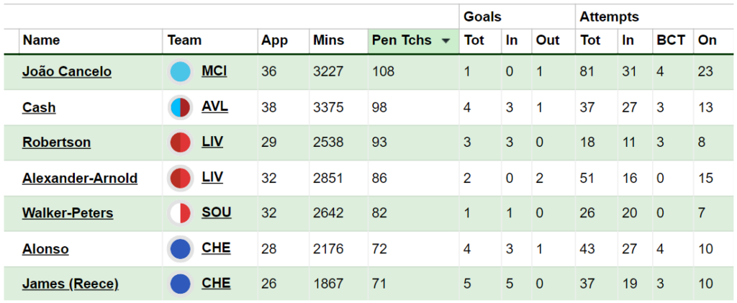Open João Cancelo player link
The height and width of the screenshot is (303, 737).
click(67, 72)
